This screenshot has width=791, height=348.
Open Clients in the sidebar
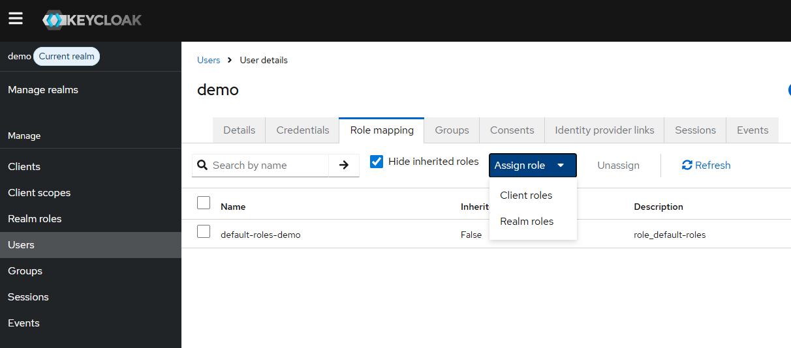click(91, 167)
